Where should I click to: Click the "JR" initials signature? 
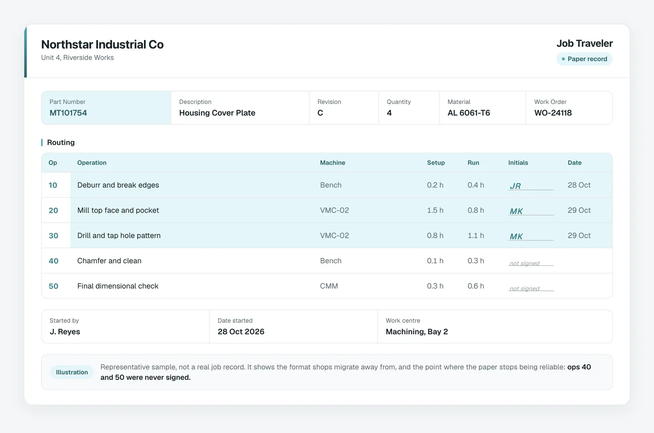pyautogui.click(x=515, y=186)
